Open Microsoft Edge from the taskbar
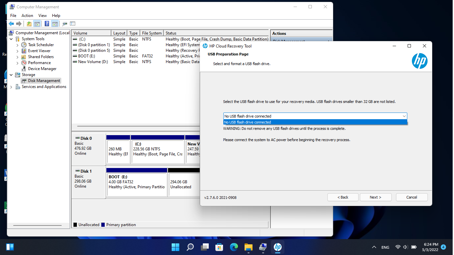 tap(234, 247)
